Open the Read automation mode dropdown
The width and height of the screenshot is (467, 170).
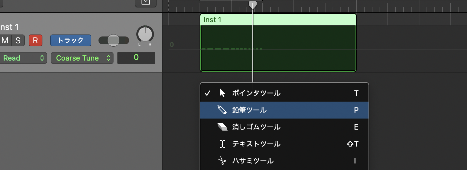point(23,58)
